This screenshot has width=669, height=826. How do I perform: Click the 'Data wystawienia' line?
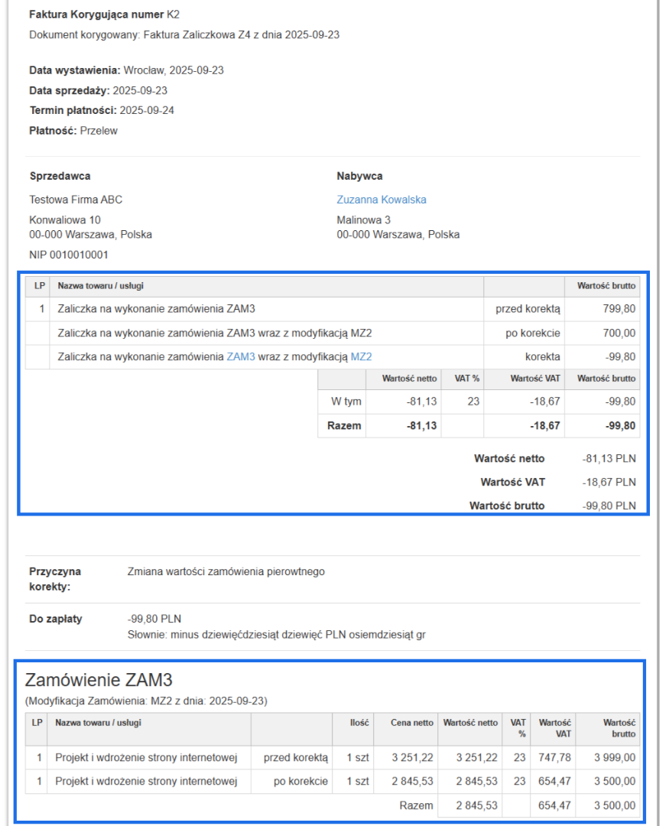coord(126,70)
